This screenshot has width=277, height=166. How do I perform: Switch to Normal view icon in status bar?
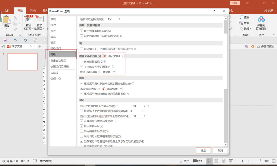click(209, 161)
